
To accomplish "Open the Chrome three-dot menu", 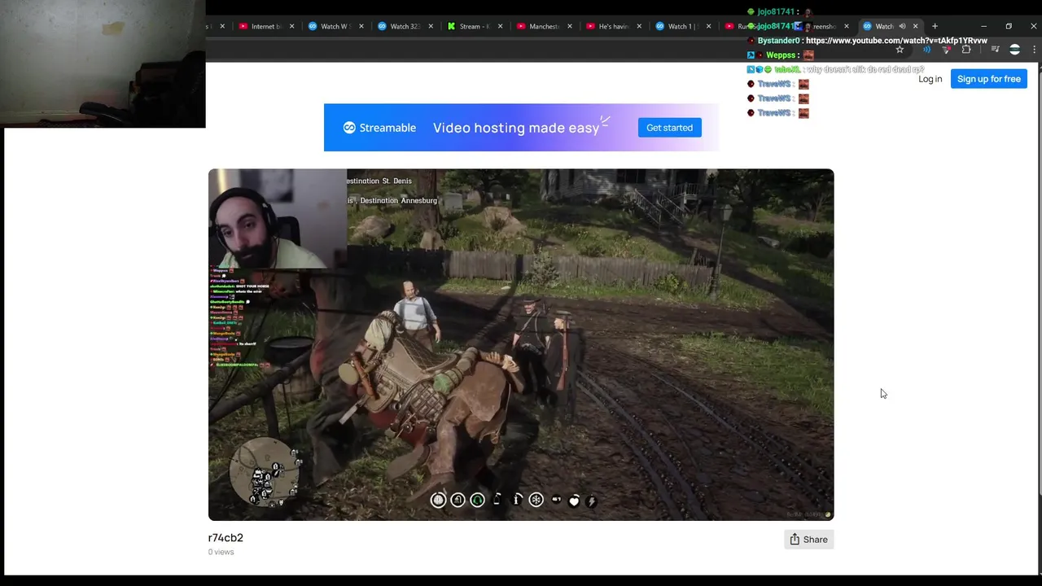I will coord(1034,50).
